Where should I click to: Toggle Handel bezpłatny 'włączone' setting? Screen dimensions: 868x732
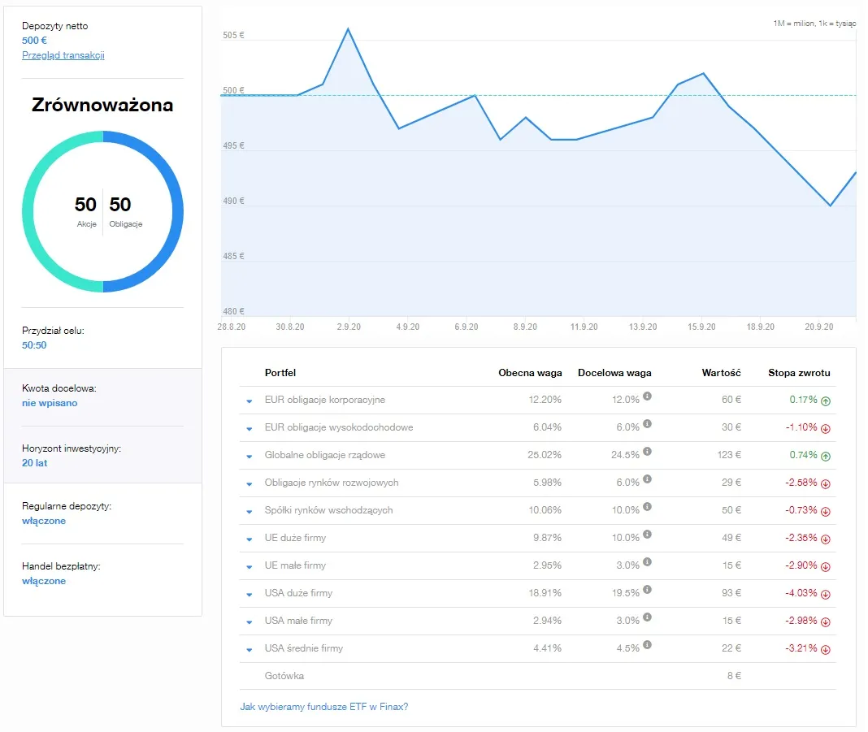(44, 581)
